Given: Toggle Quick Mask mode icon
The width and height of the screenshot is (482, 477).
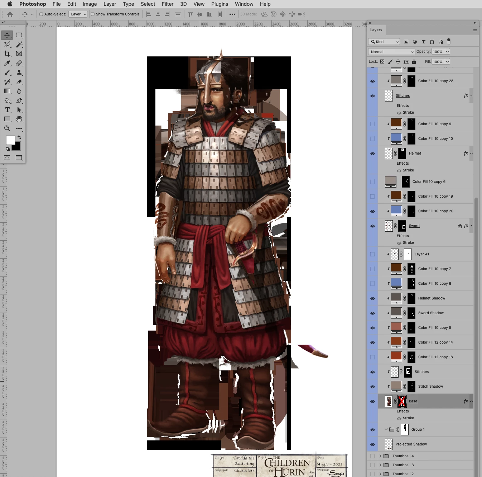Looking at the screenshot, I should 7,158.
